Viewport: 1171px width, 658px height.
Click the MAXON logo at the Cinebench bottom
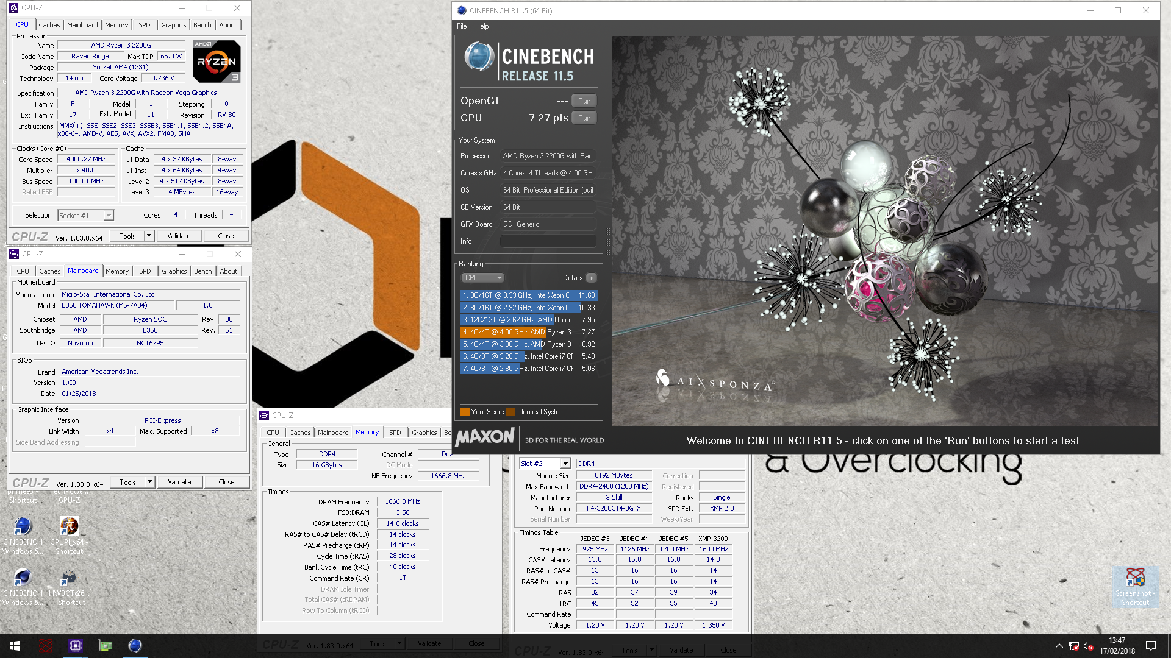click(485, 437)
